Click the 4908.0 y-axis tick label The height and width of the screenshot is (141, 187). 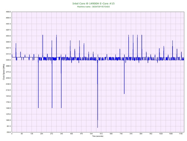point(8,12)
